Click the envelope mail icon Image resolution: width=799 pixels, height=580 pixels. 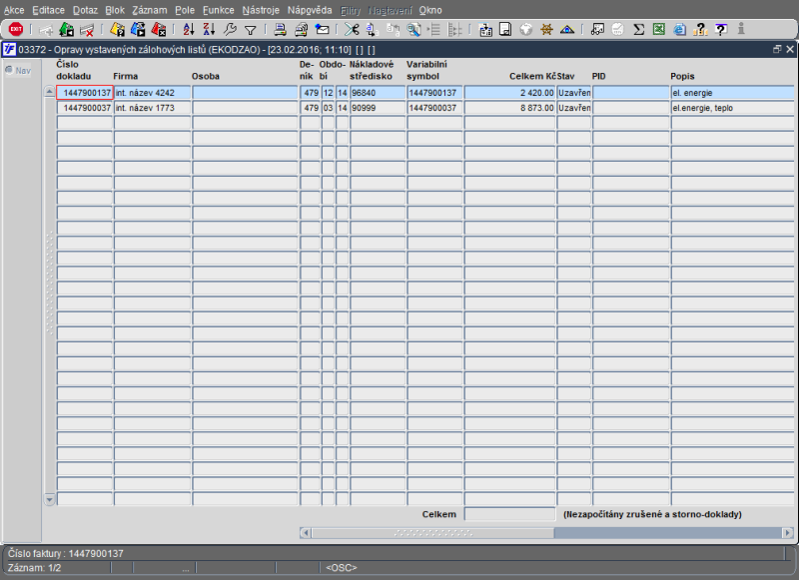pos(322,30)
